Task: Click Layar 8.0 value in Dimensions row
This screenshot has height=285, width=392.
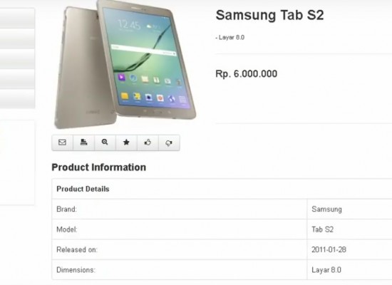Action: coord(326,270)
